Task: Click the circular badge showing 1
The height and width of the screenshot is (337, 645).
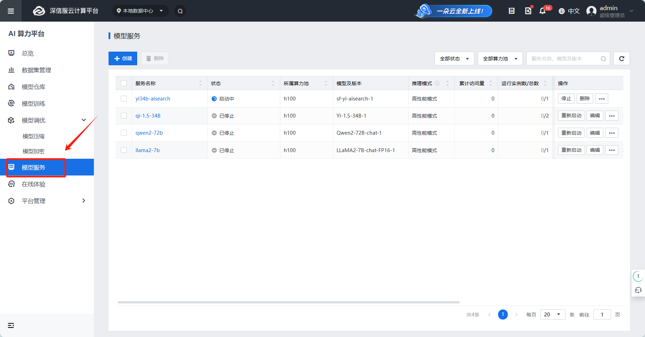Action: click(638, 276)
